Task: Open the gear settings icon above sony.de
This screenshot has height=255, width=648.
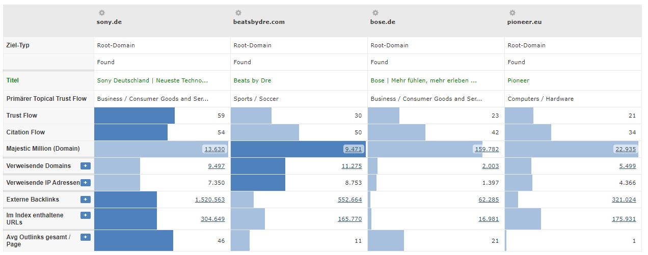Action: [x=101, y=13]
